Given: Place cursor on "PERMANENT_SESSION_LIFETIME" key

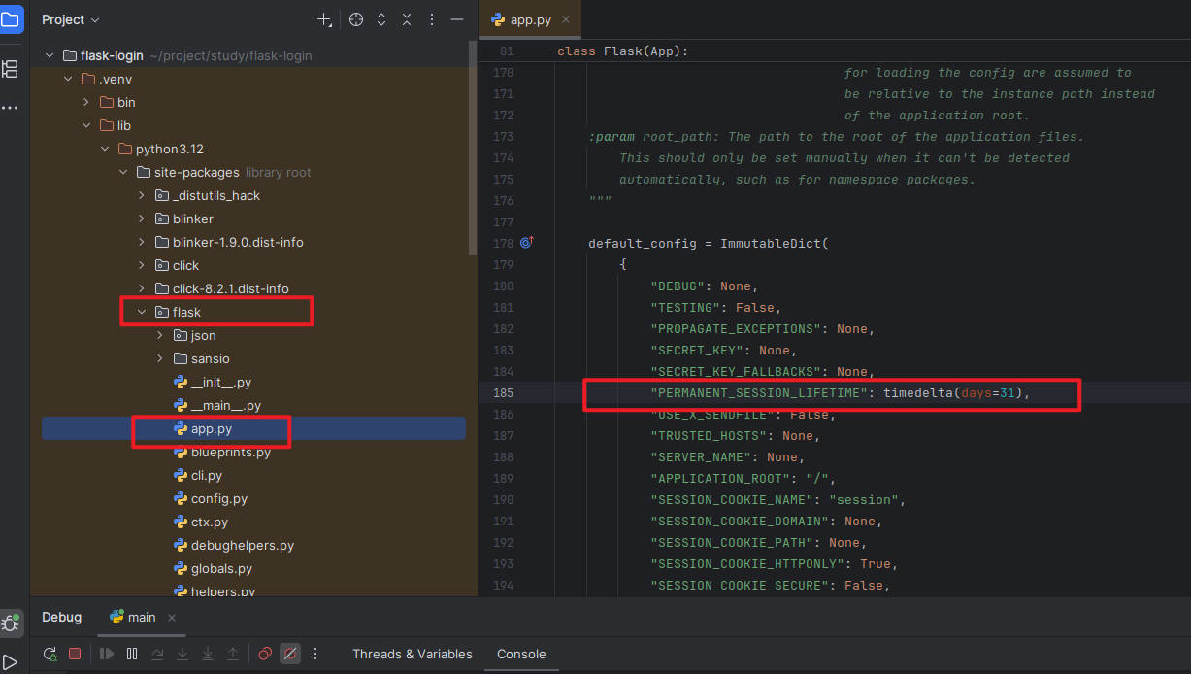Looking at the screenshot, I should 759,393.
